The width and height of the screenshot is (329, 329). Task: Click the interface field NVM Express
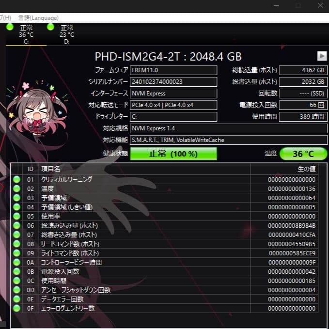[x=173, y=94]
